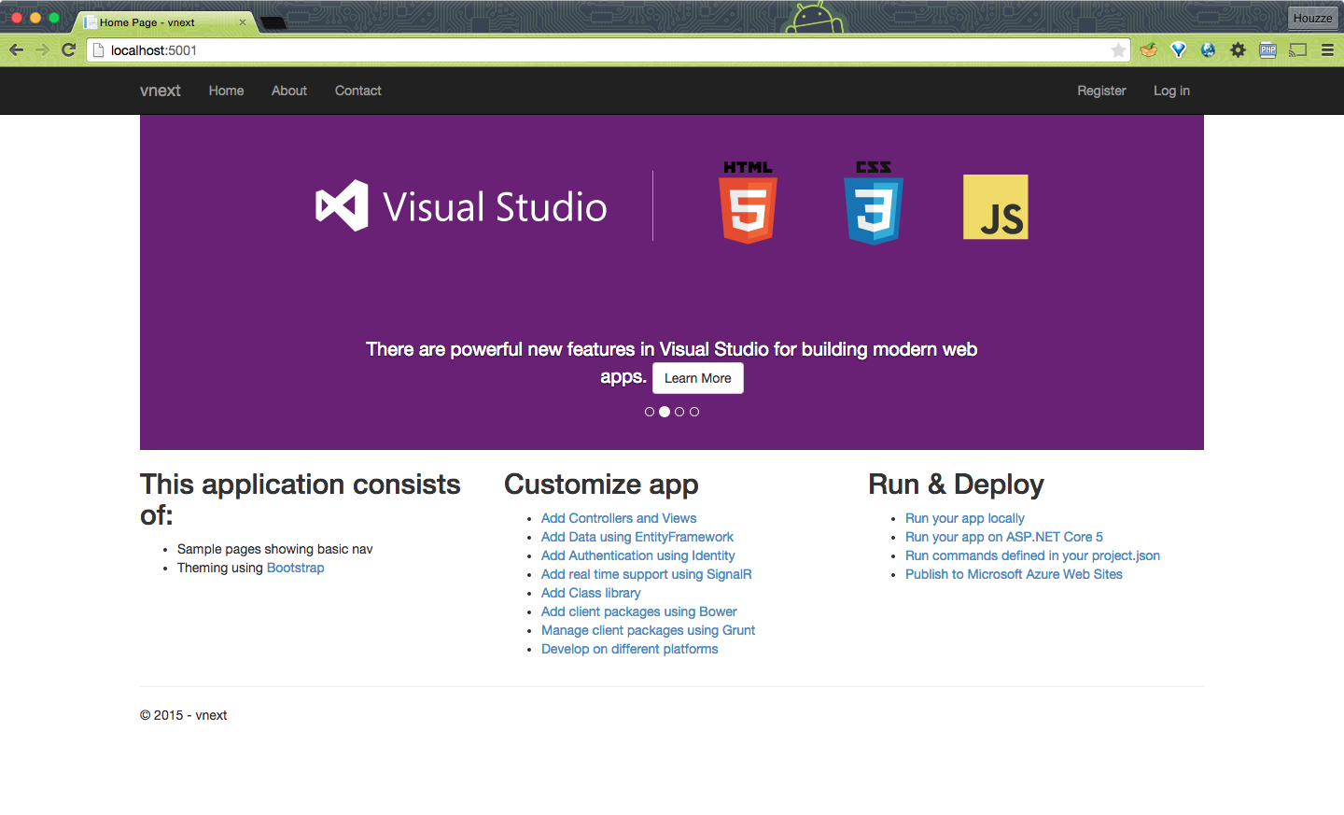Click the page icon in address bar
Image resolution: width=1344 pixels, height=815 pixels.
(x=98, y=50)
